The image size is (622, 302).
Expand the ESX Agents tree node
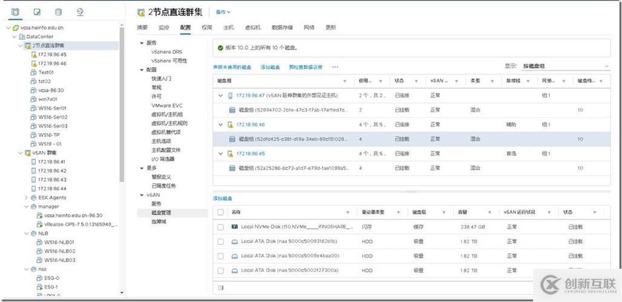[26, 198]
